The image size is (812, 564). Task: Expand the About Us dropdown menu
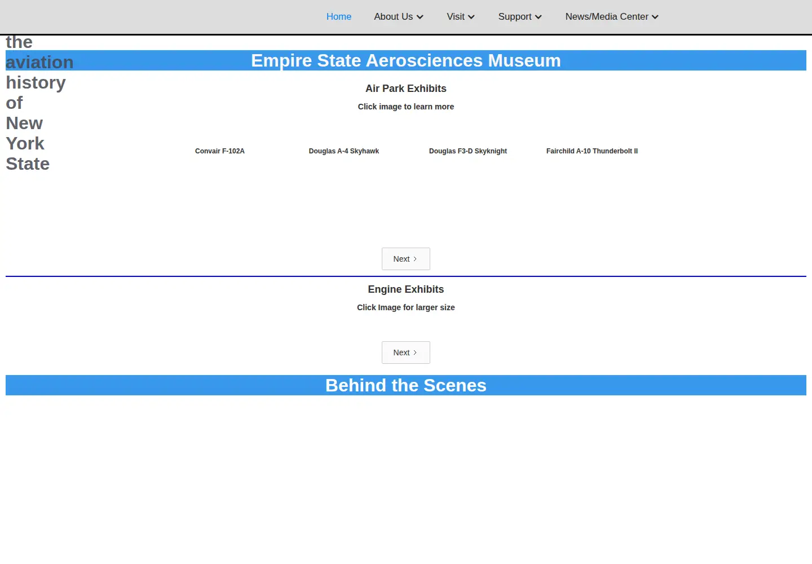[x=399, y=17]
